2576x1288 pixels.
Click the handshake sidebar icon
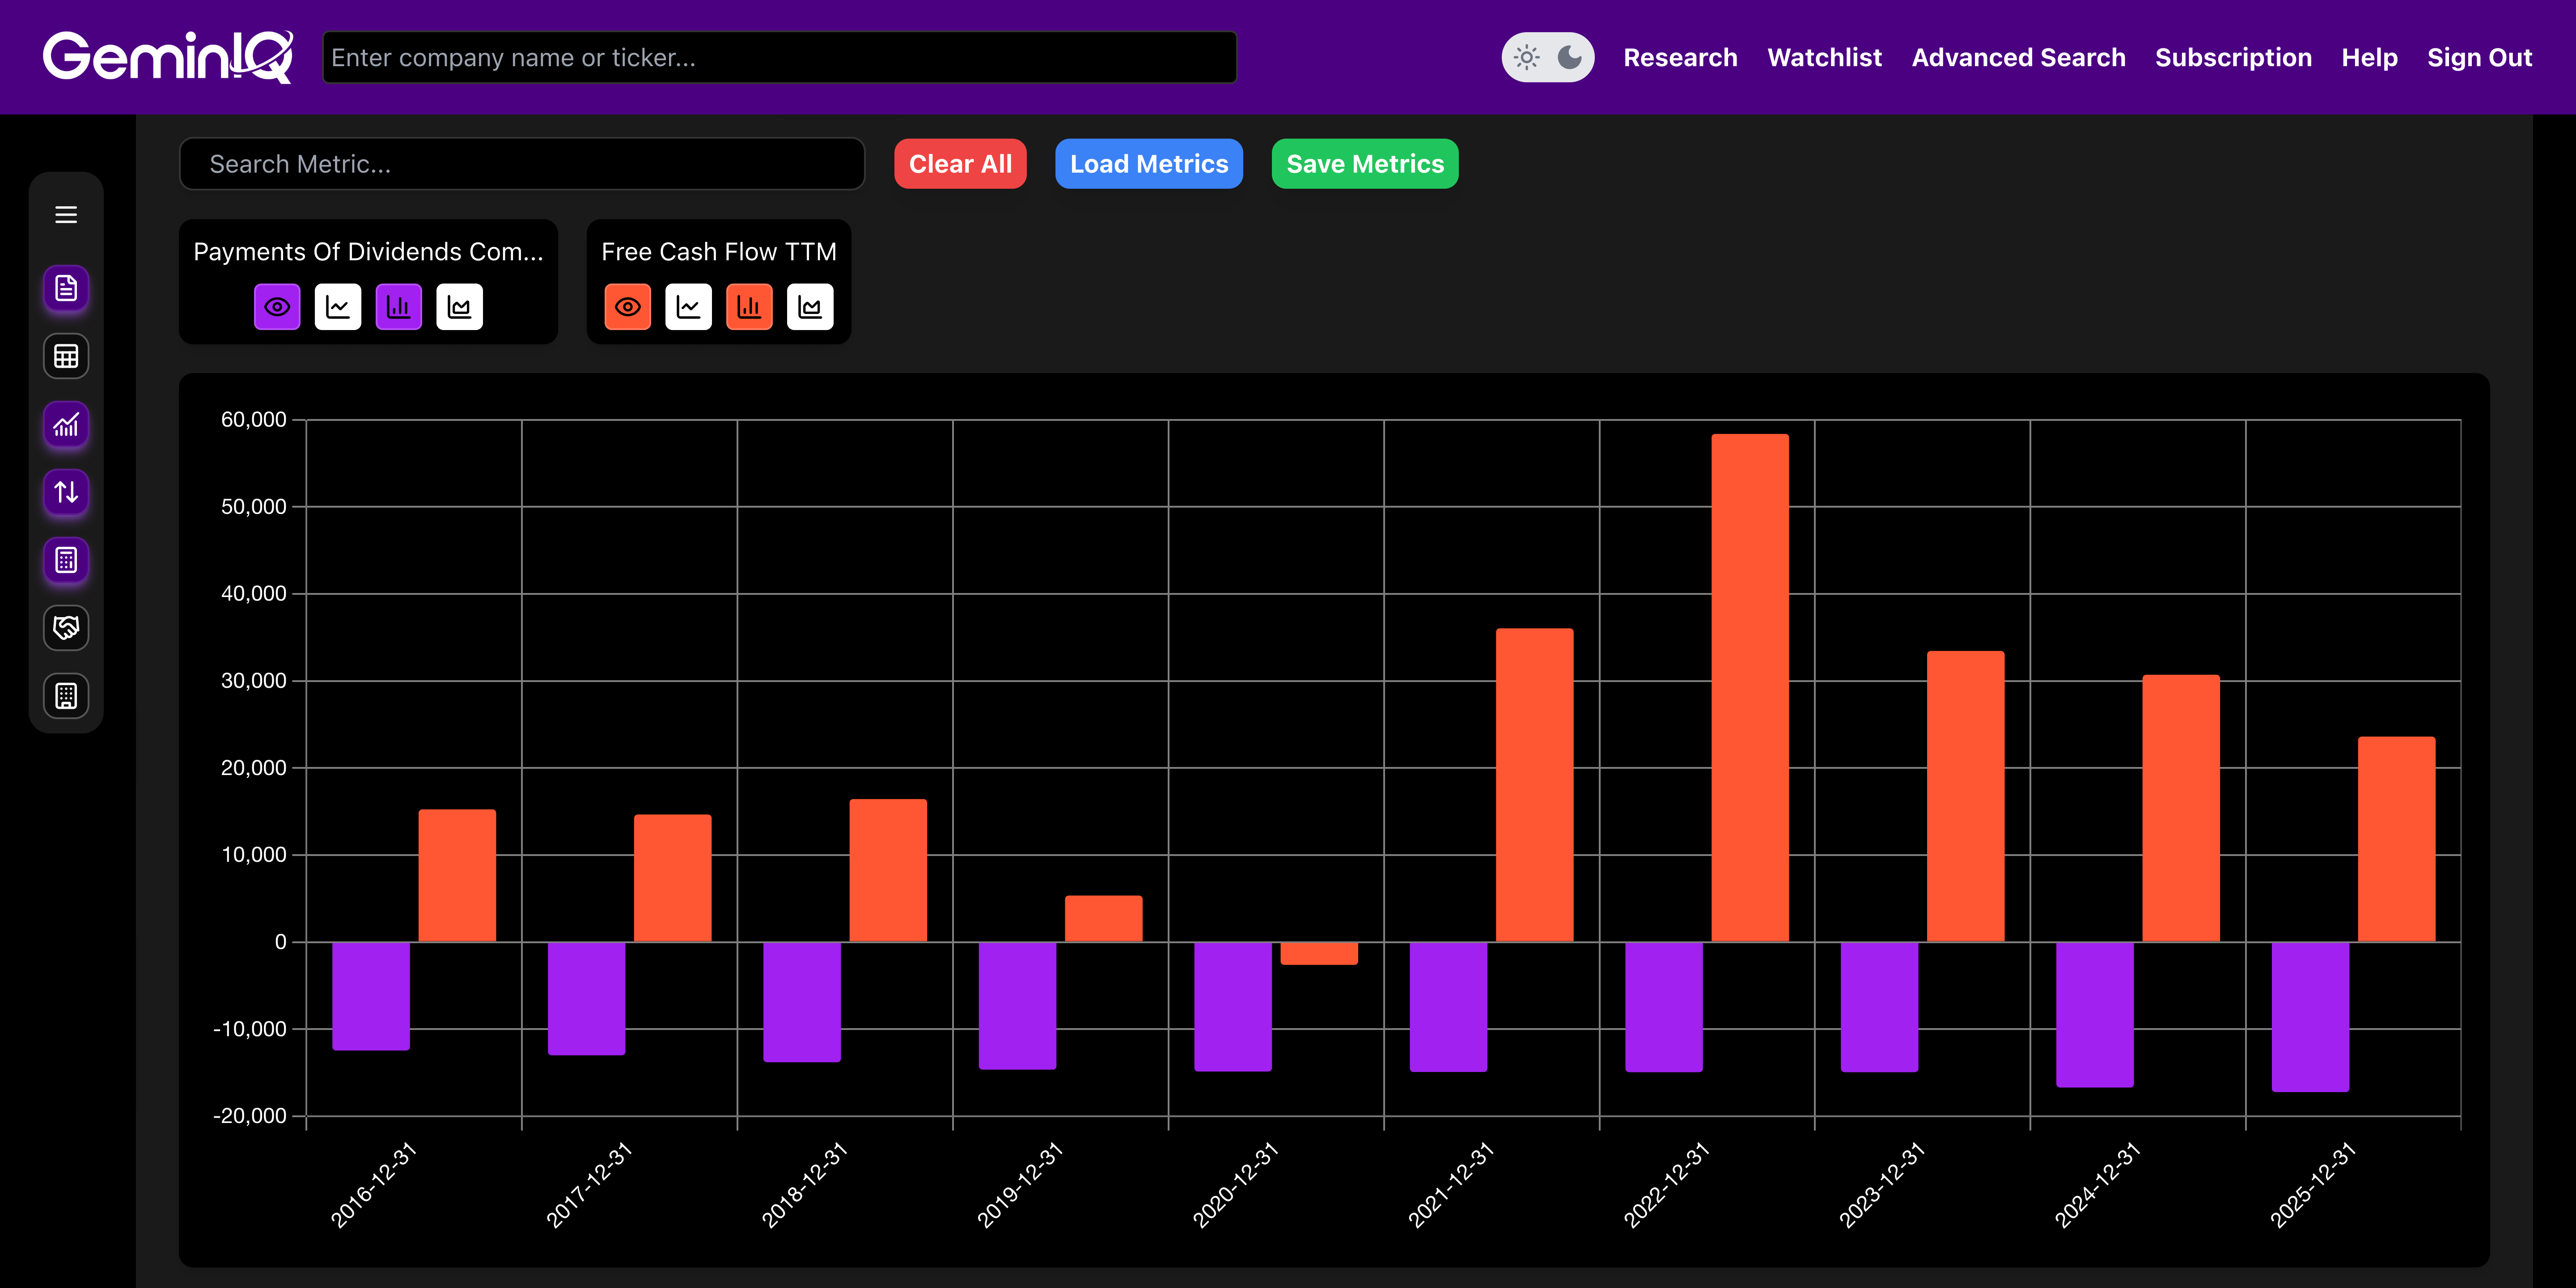tap(66, 628)
